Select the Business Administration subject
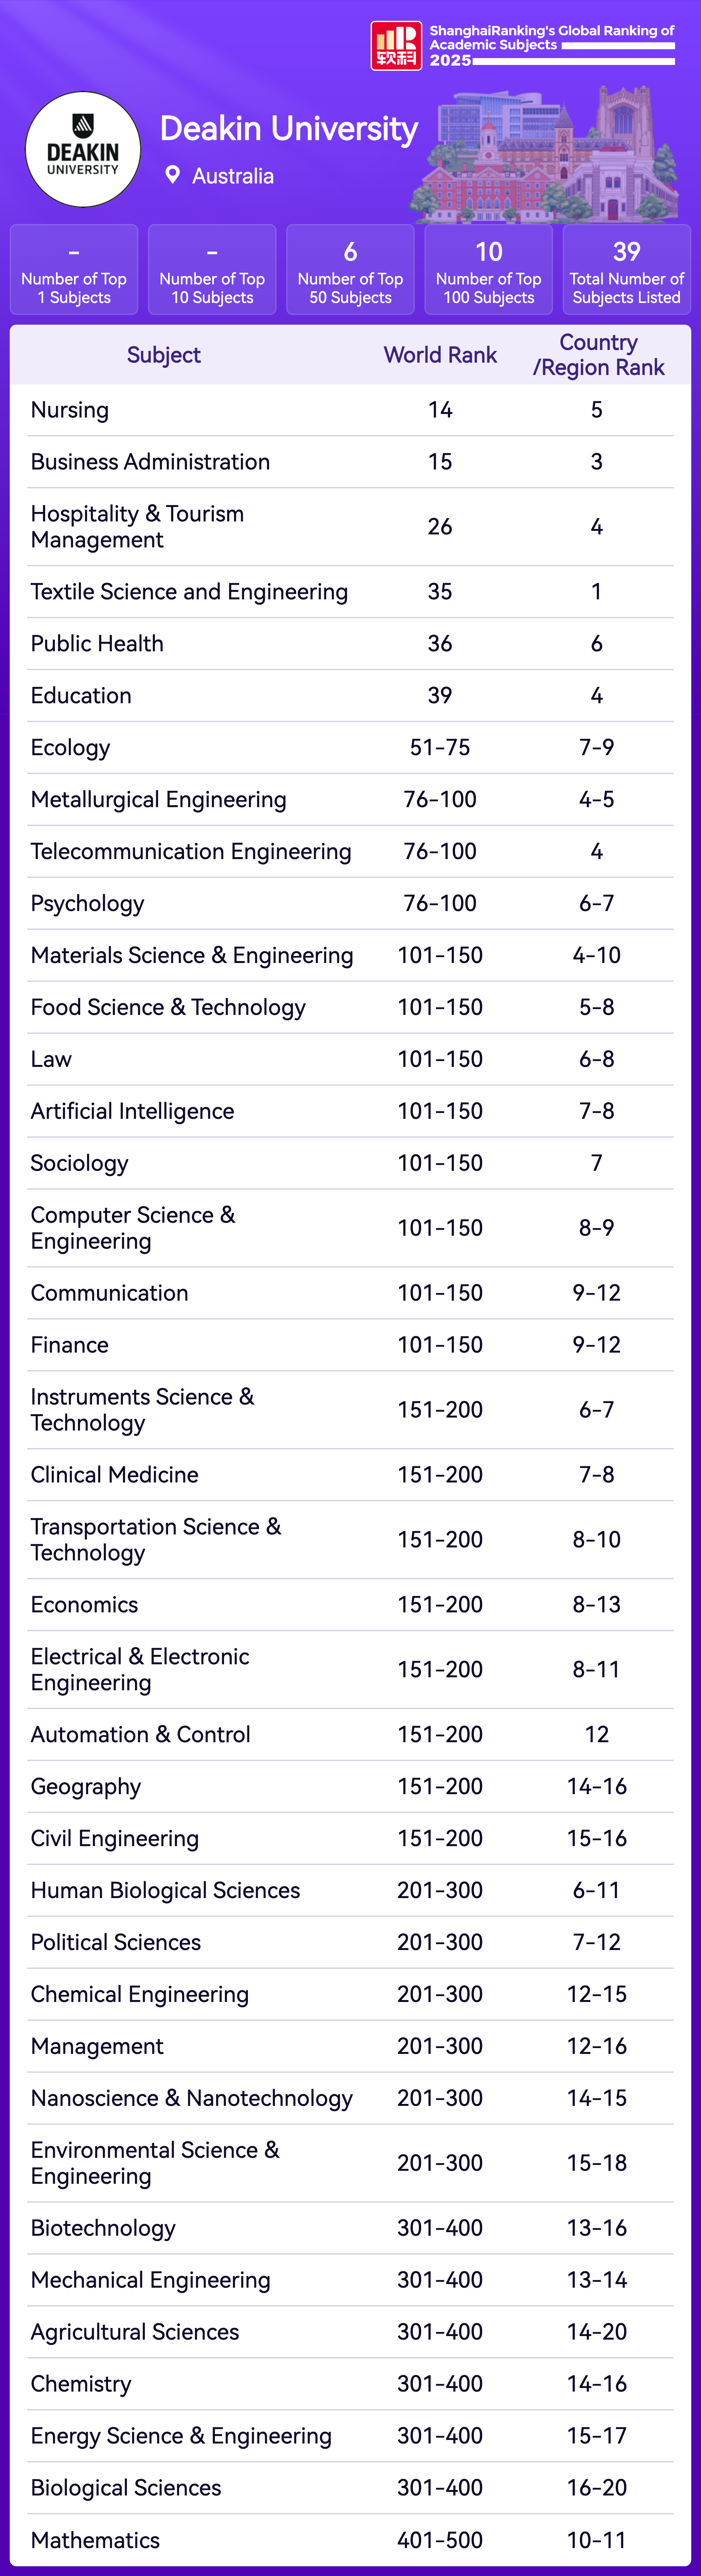Image resolution: width=701 pixels, height=2576 pixels. pos(150,462)
